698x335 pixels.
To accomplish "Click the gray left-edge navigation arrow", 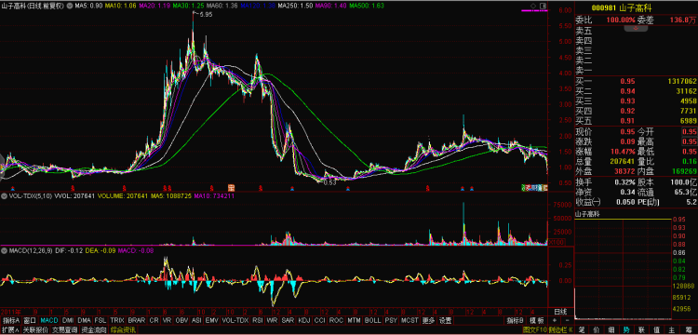I will [x=2, y=161].
